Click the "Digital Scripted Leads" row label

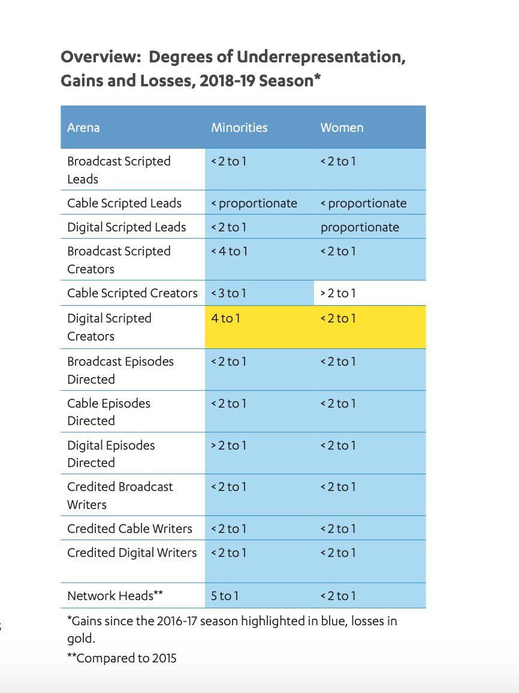(x=126, y=227)
